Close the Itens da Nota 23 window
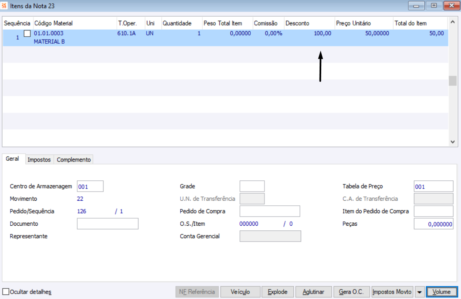Screen dimensions: 461x299 (451, 5)
